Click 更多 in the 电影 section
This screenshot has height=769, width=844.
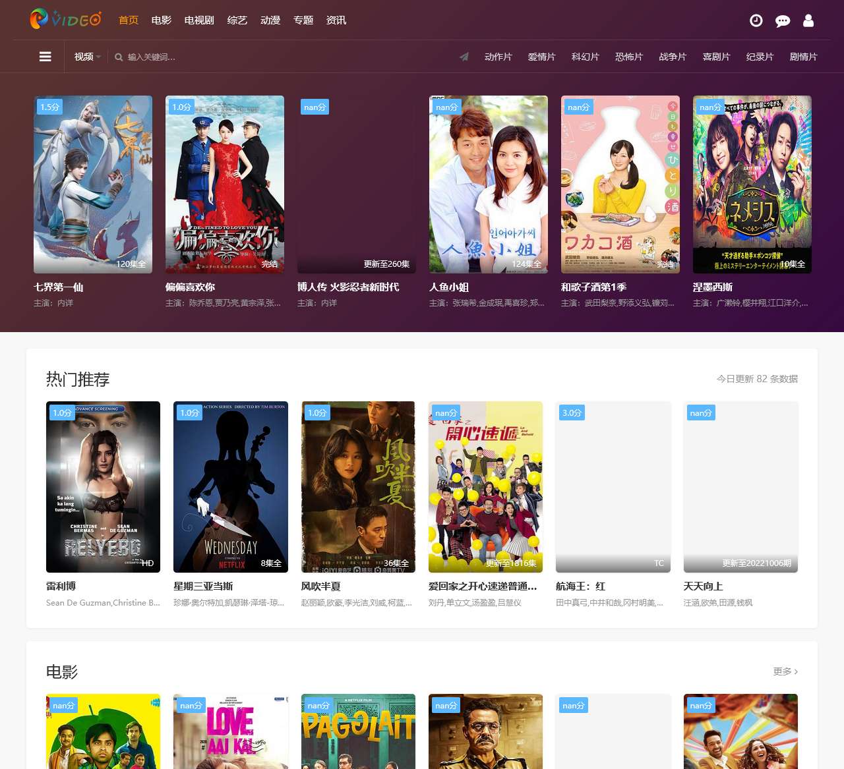pyautogui.click(x=785, y=671)
